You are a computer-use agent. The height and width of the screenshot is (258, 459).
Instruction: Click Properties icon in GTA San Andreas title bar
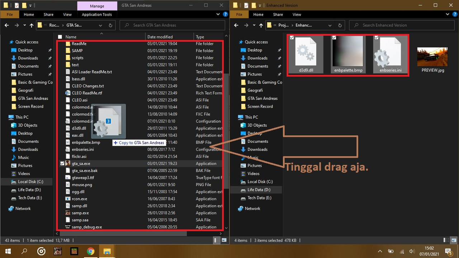[x=17, y=5]
